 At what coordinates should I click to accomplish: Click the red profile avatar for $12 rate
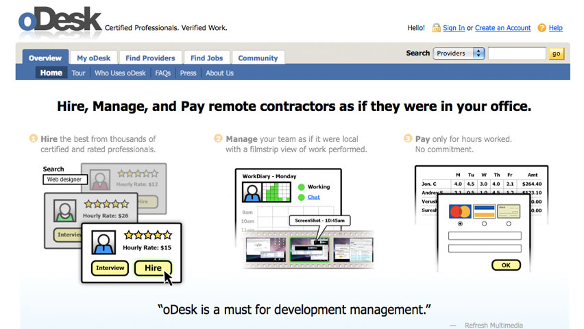(x=100, y=180)
